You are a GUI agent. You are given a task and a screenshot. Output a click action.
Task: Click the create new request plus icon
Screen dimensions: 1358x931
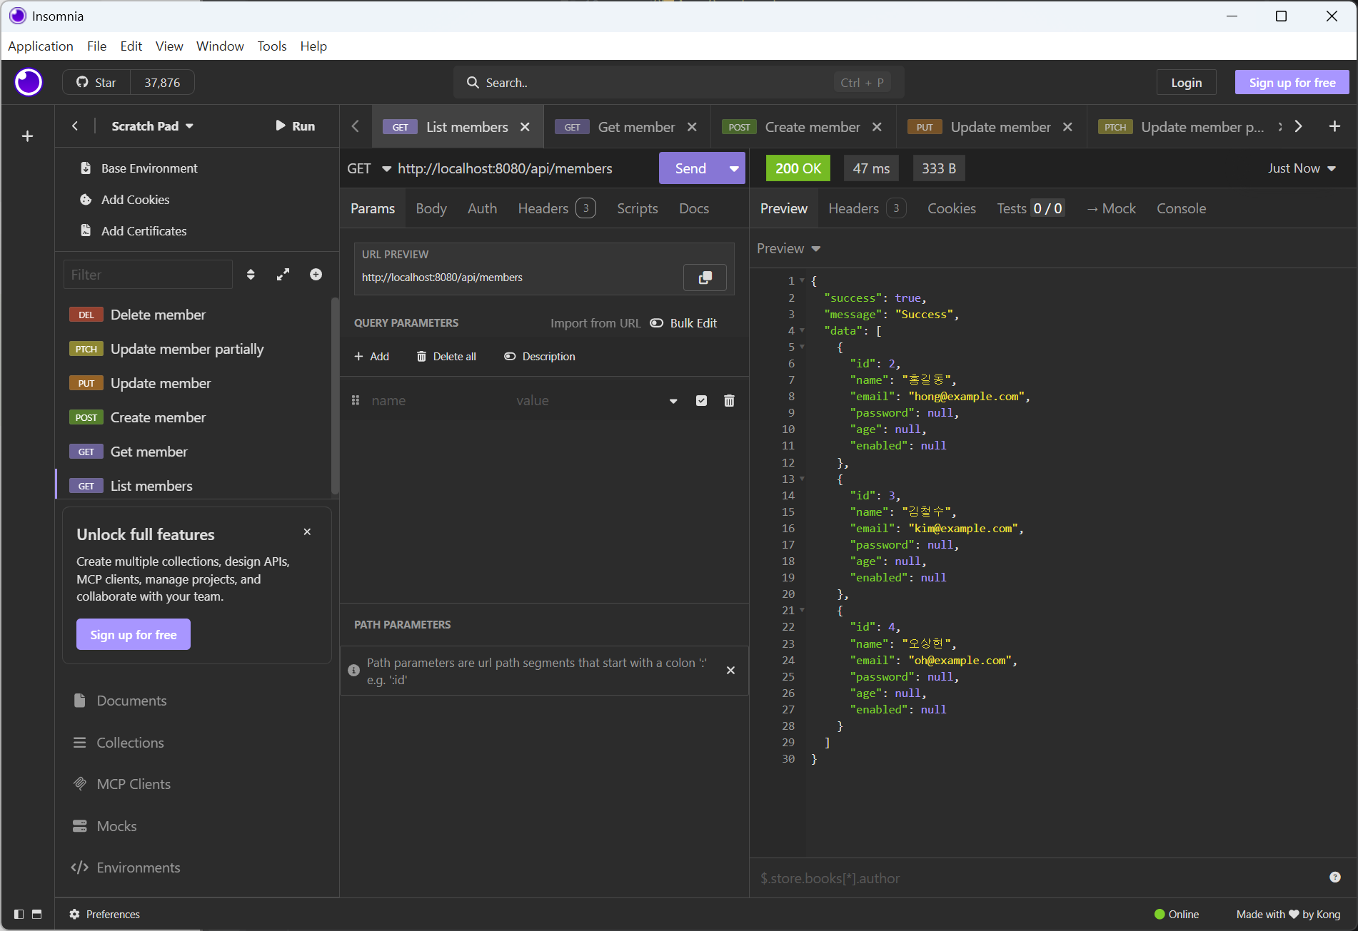(316, 275)
